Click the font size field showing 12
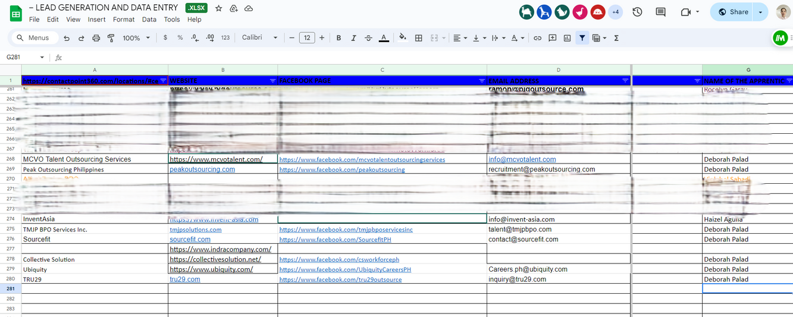Screen dimensions: 793x317 (x=307, y=38)
